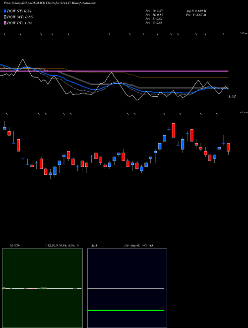This screenshot has width=248, height=328.
Task: Click the white DOW MT legend swatch
Action: (x=5, y=17)
